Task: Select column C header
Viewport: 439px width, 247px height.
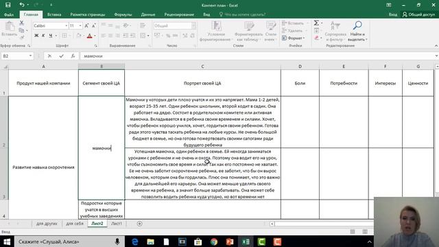Action: coord(202,67)
